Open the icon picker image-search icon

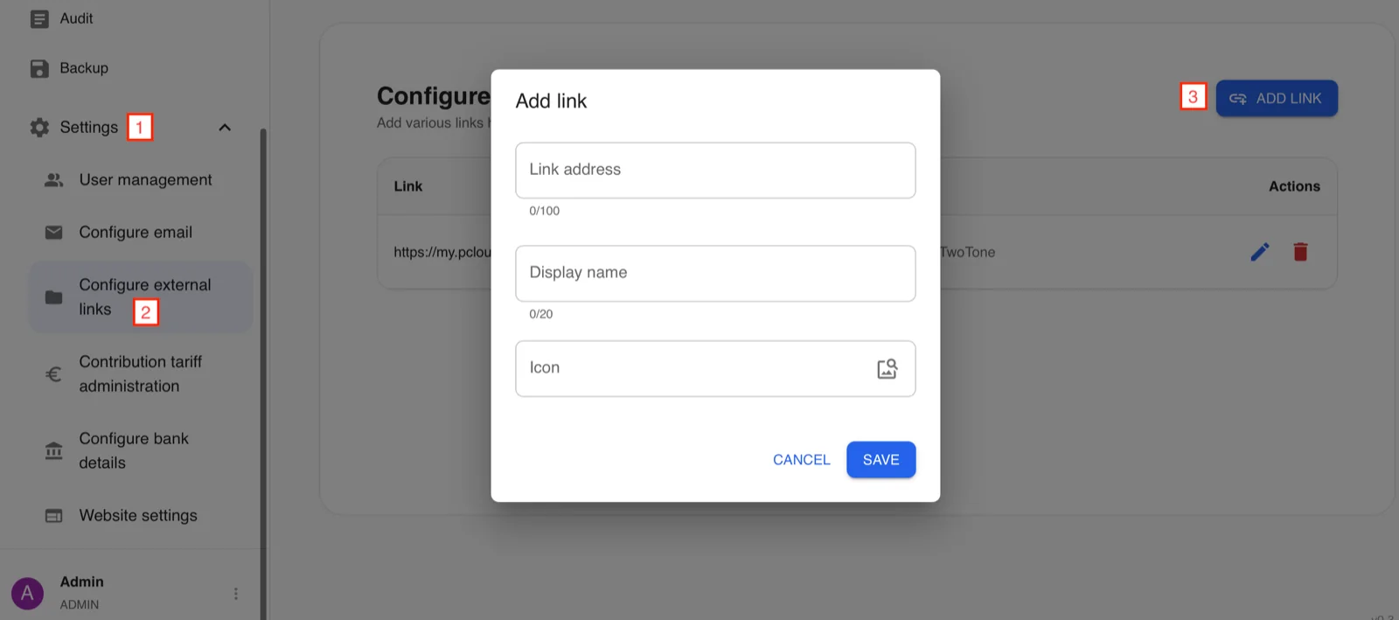[x=887, y=369]
